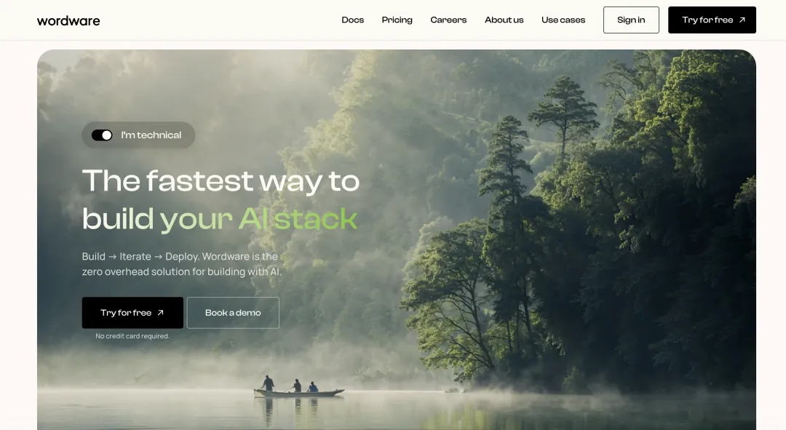This screenshot has width=786, height=430.
Task: Select About us in the navigation
Action: [504, 20]
